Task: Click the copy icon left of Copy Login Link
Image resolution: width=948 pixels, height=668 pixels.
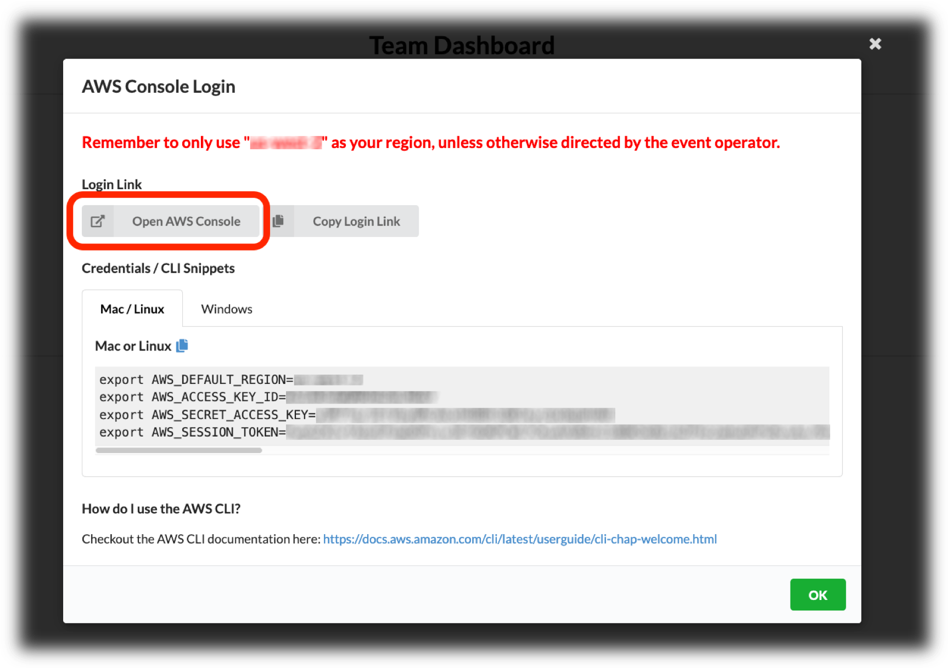Action: [x=278, y=220]
